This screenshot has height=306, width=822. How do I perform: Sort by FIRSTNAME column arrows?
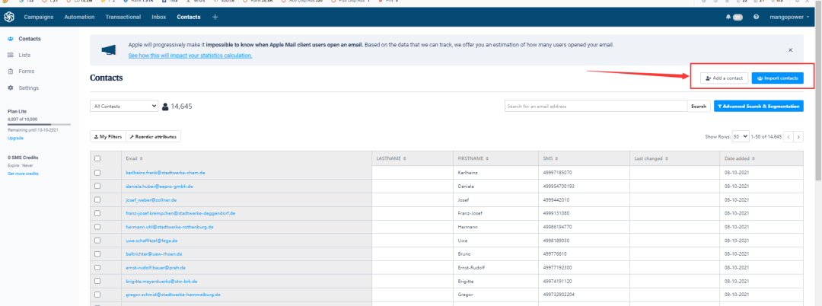pos(487,158)
